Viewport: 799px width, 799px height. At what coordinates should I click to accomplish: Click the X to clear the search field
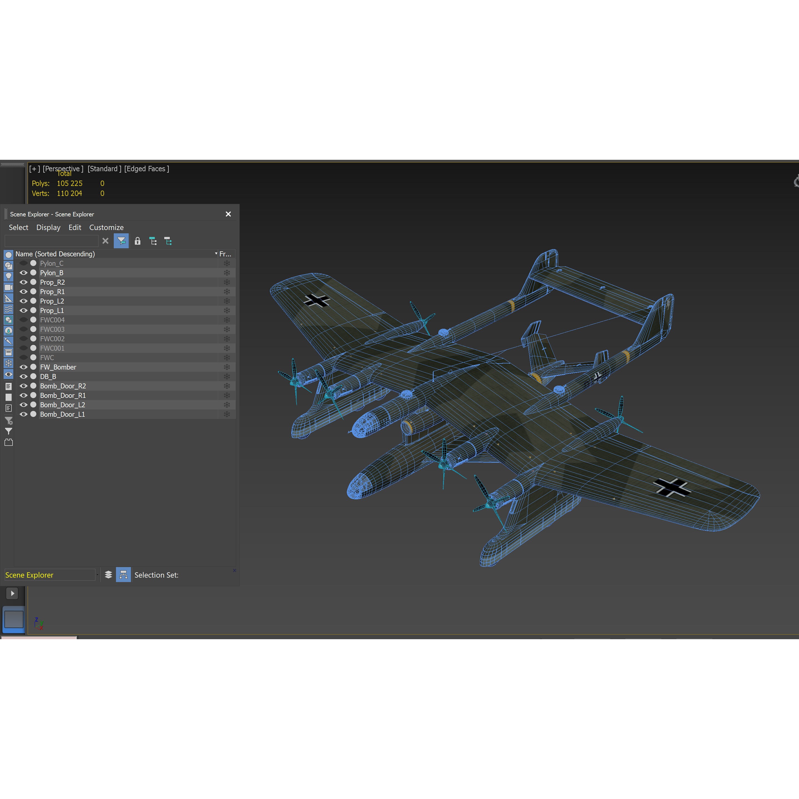coord(105,241)
